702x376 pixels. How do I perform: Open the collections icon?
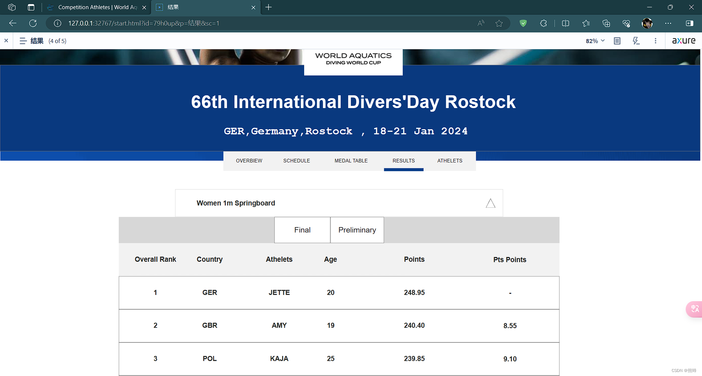(x=606, y=23)
